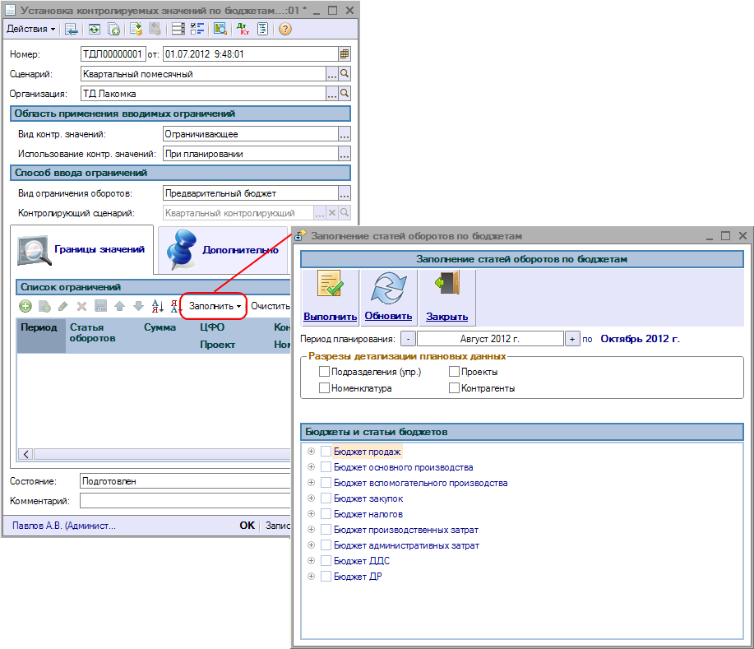754x649 pixels.
Task: Click the Выполнить icon in fill dialog
Action: click(x=330, y=295)
